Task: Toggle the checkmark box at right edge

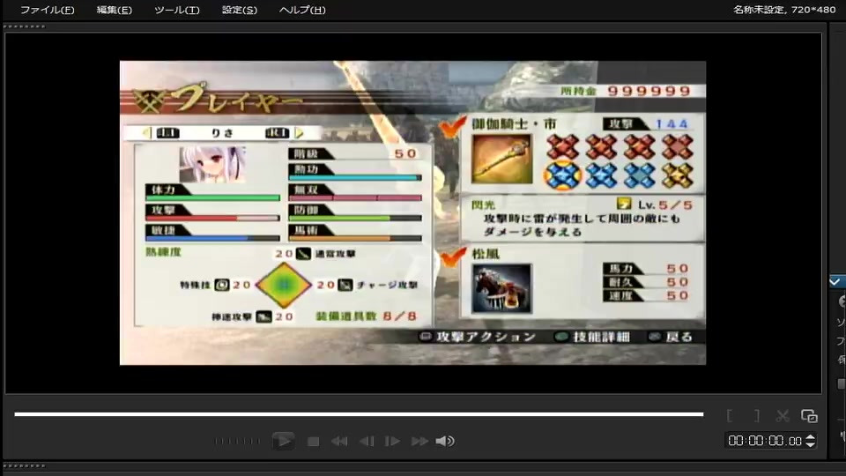Action: 835,282
